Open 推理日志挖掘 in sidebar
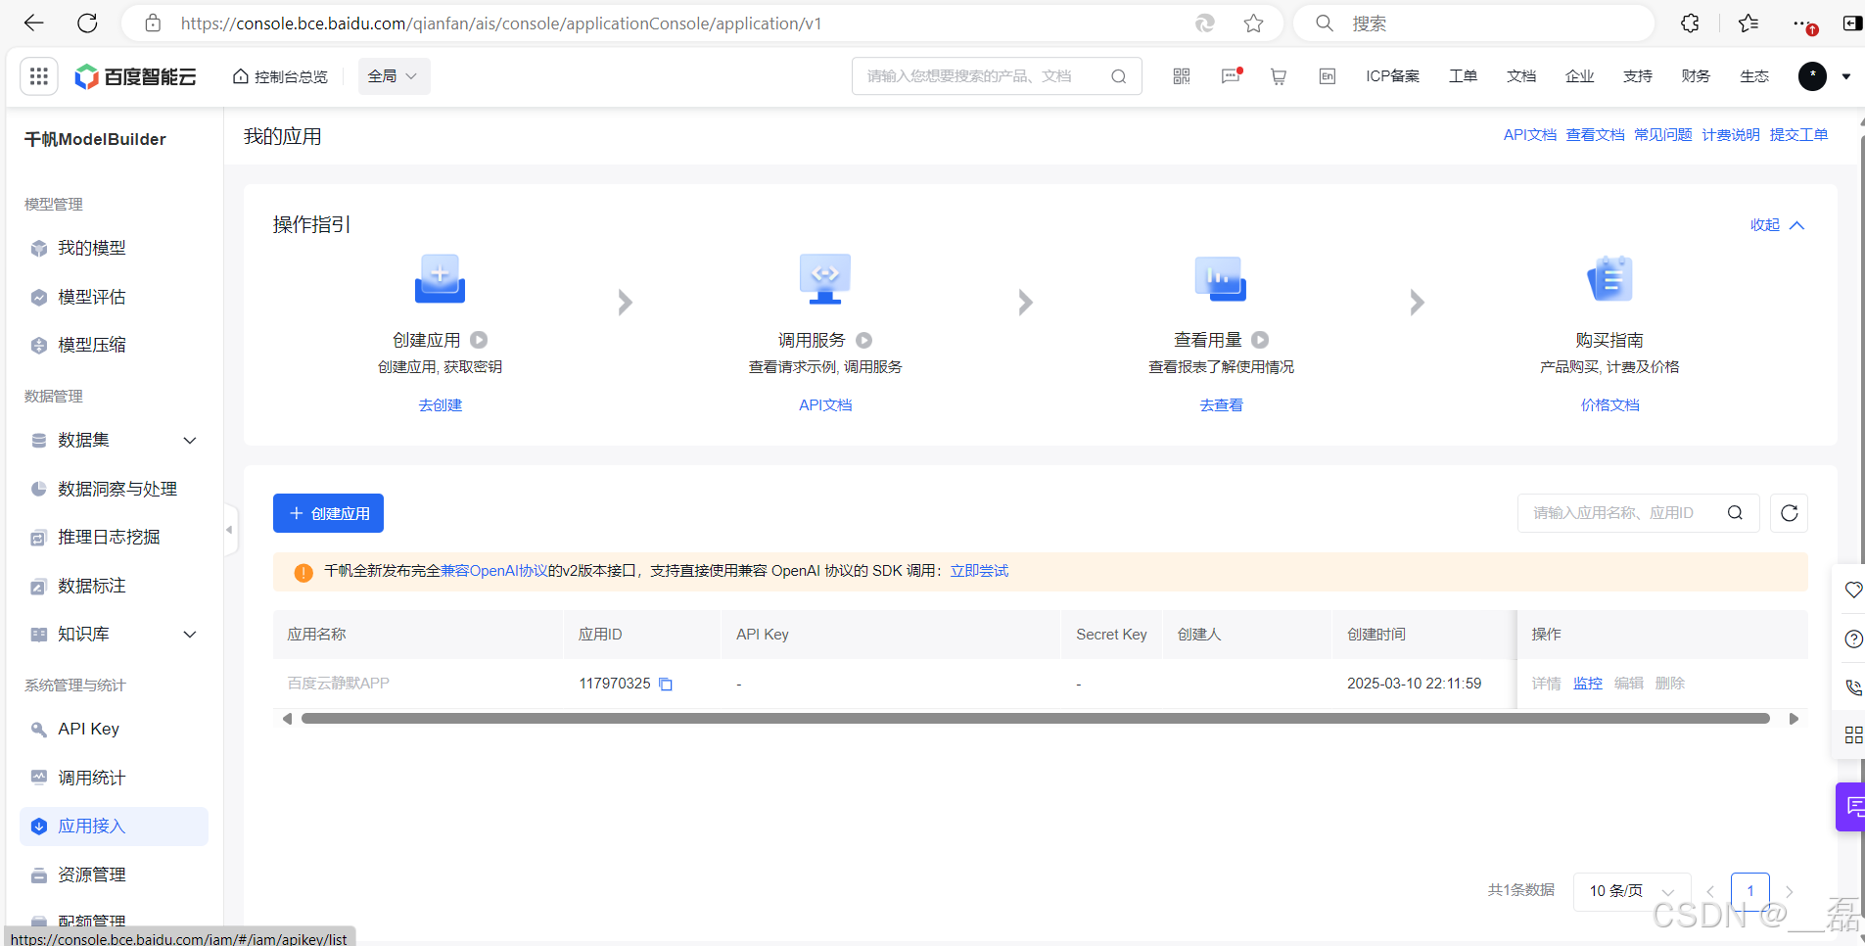Viewport: 1865px width, 946px height. tap(109, 537)
